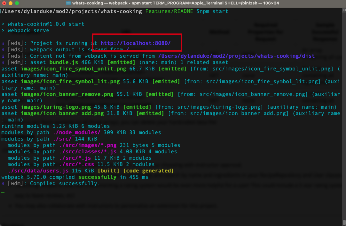Image resolution: width=346 pixels, height=226 pixels.
Task: Open the http://localhost:8080/ link
Action: 136,43
